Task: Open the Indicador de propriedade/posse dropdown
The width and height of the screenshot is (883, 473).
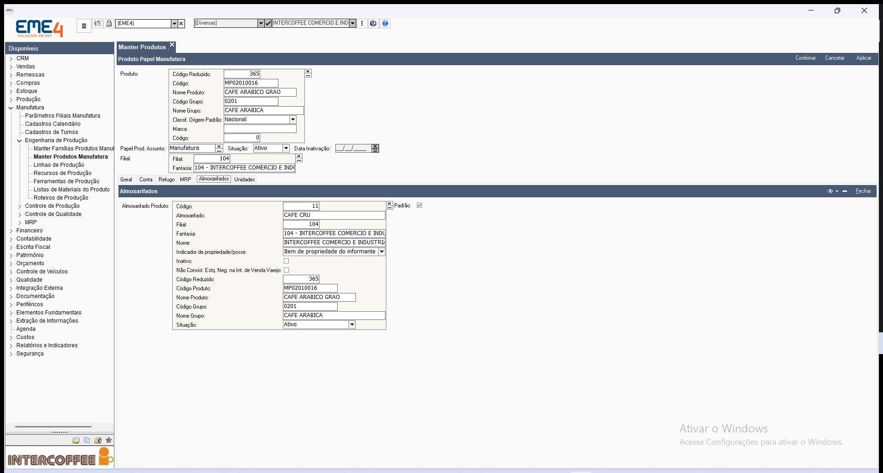Action: point(382,252)
